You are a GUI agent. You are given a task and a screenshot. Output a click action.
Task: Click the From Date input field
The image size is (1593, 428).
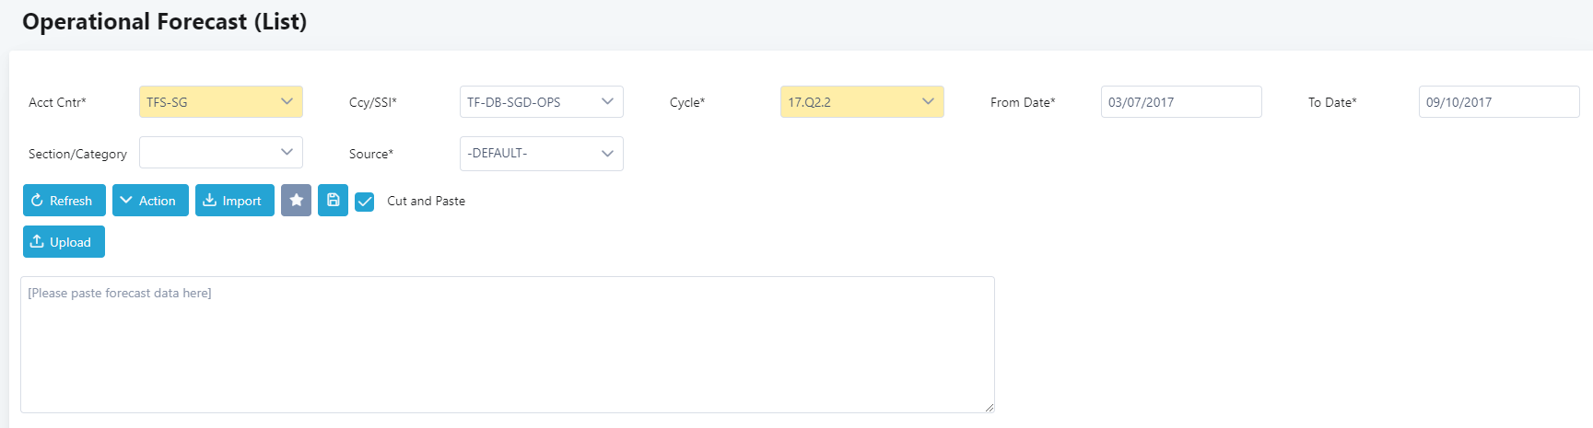pyautogui.click(x=1181, y=102)
